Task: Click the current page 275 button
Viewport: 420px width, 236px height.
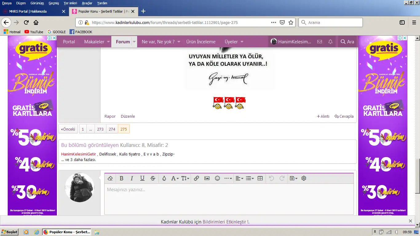Action: click(124, 129)
